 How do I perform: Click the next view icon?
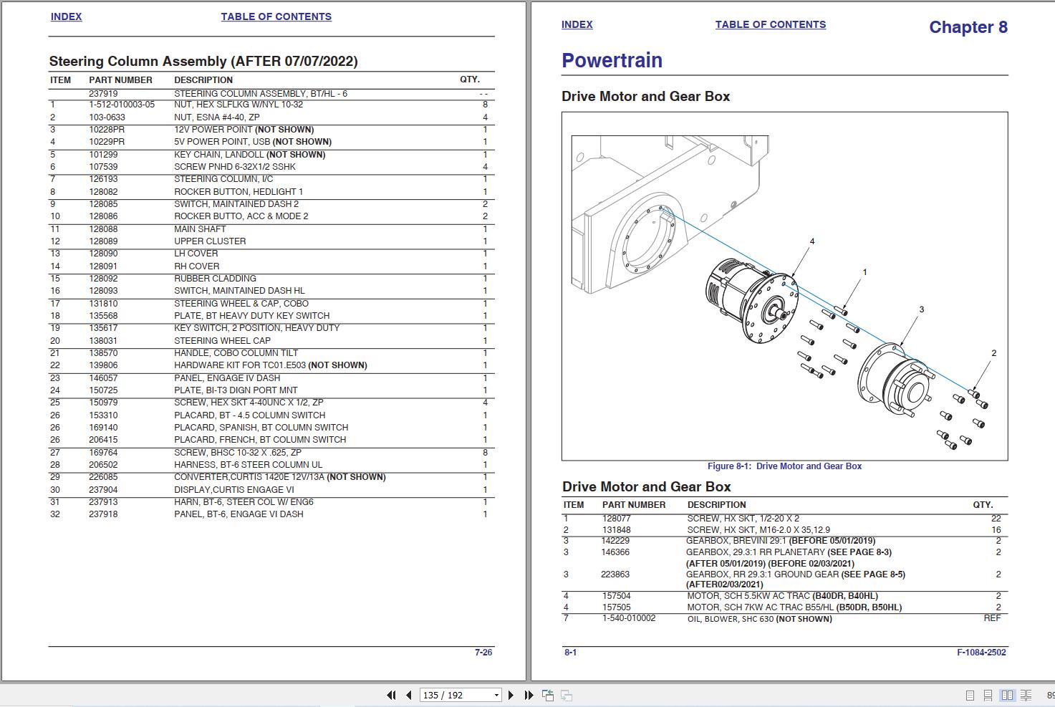click(x=566, y=695)
